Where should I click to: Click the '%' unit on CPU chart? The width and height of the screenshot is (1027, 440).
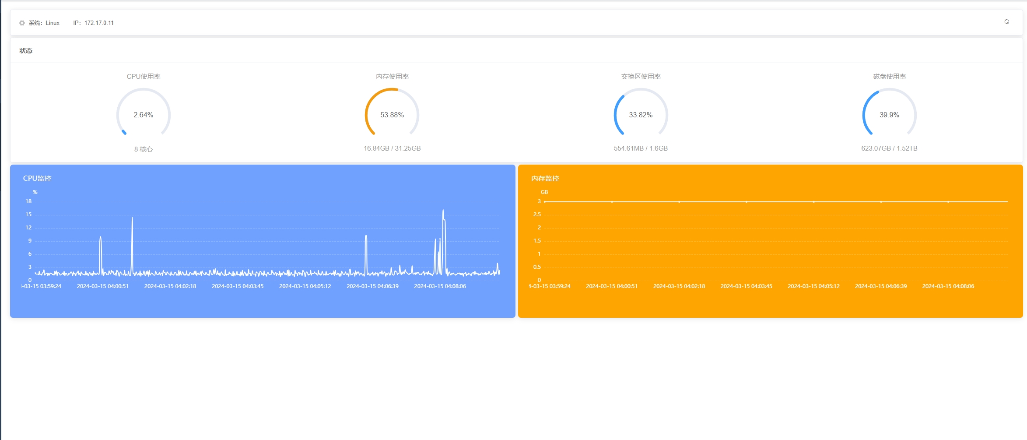[35, 192]
